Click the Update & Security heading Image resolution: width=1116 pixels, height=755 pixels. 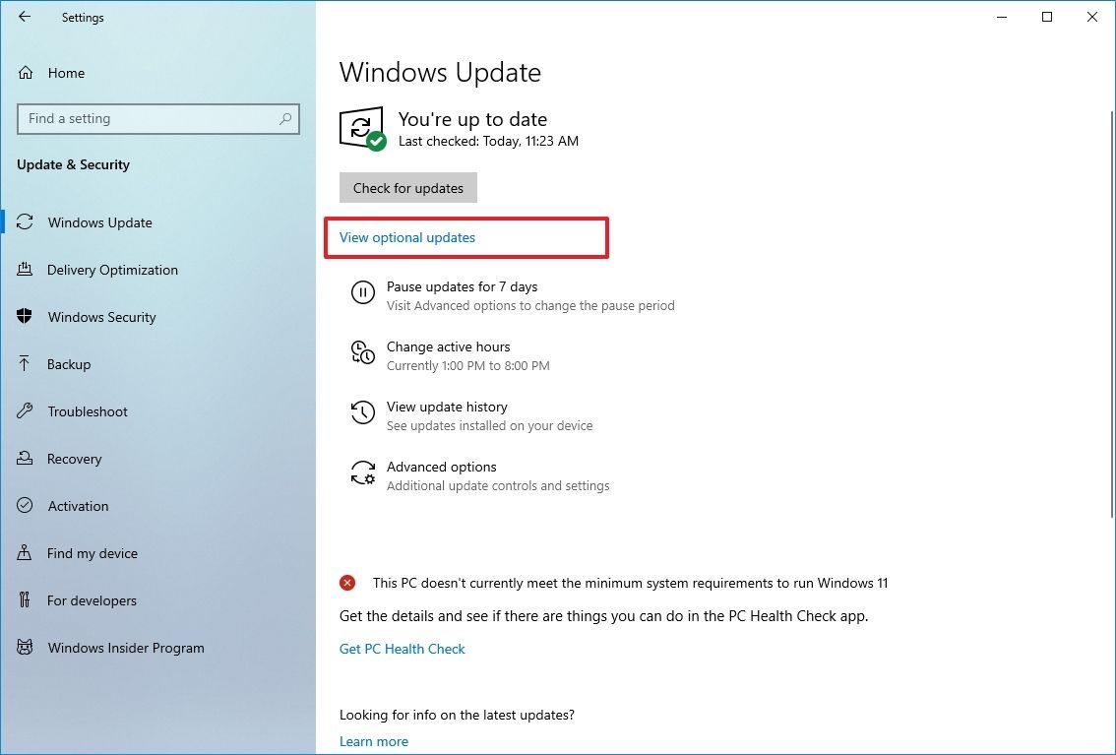coord(73,164)
